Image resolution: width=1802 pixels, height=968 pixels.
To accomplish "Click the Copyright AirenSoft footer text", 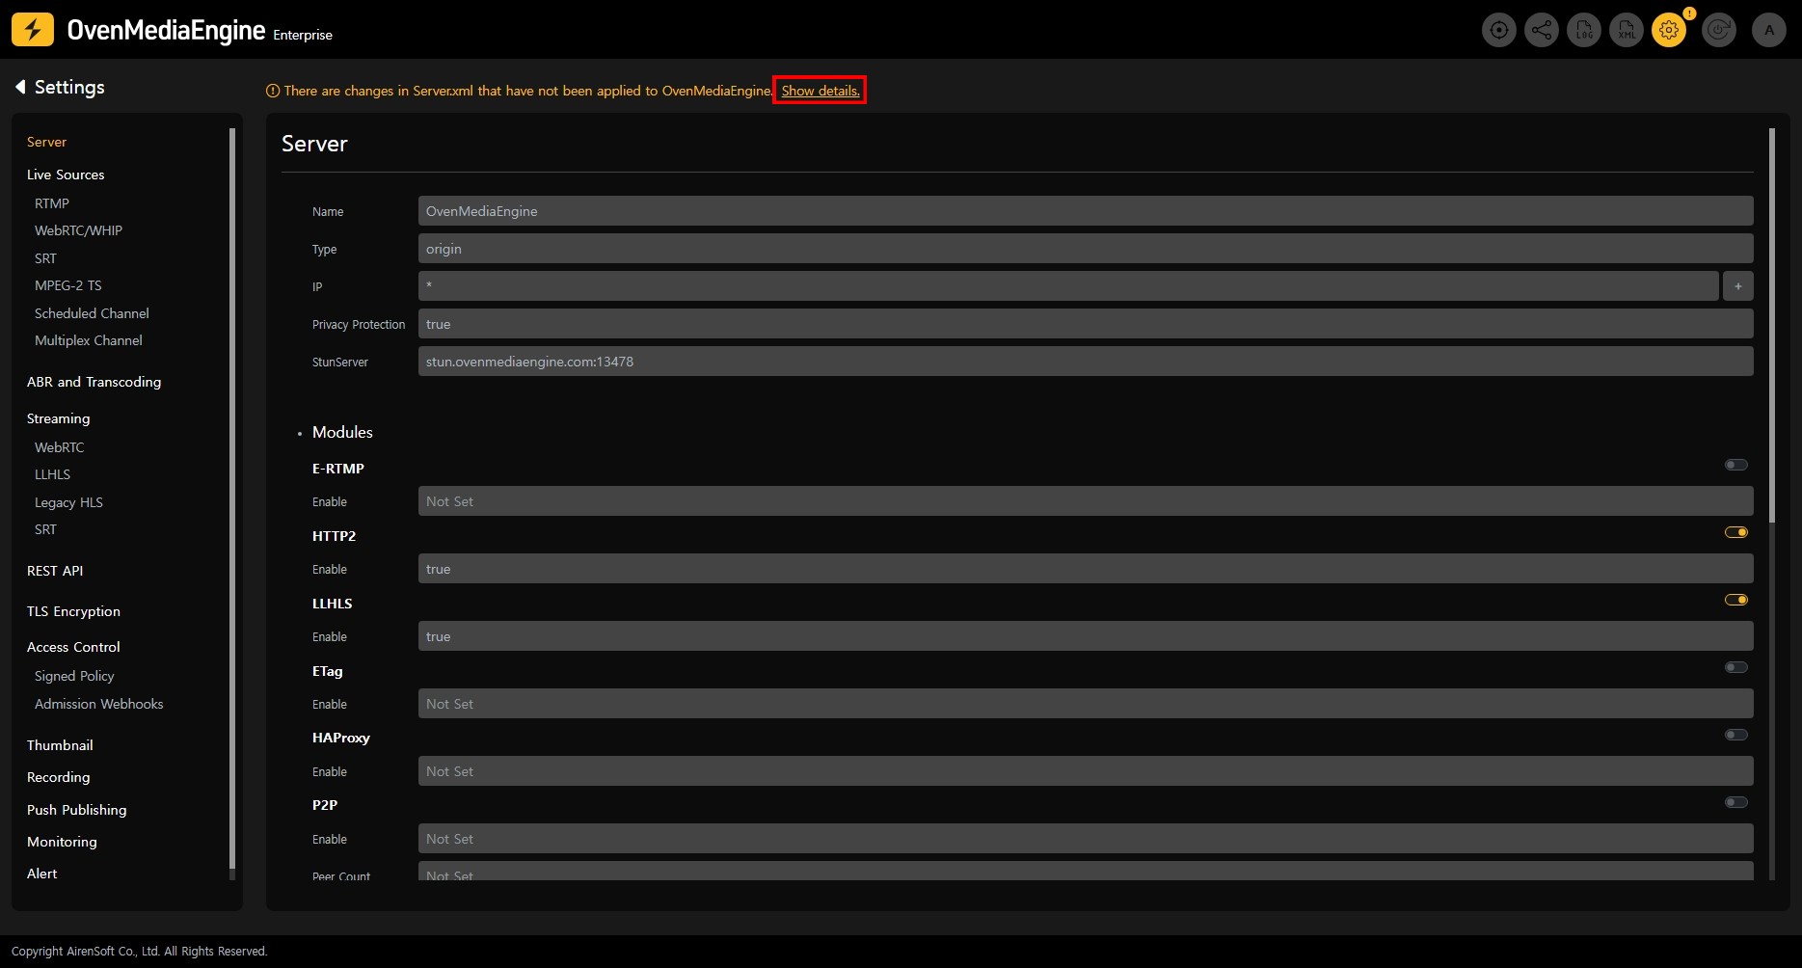I will click(140, 952).
